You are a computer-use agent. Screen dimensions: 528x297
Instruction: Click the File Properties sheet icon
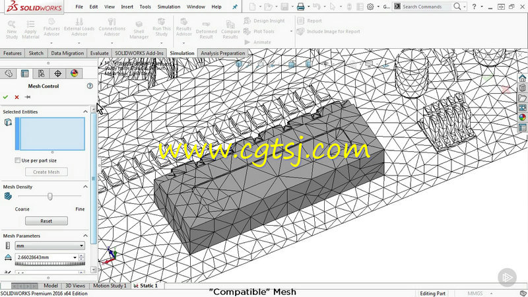click(360, 7)
